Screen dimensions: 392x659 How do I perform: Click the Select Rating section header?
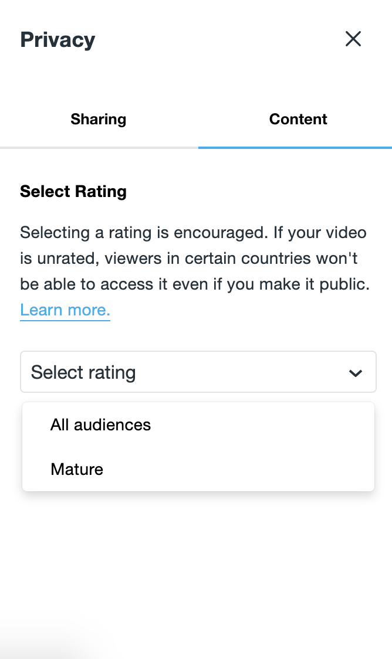coord(73,191)
